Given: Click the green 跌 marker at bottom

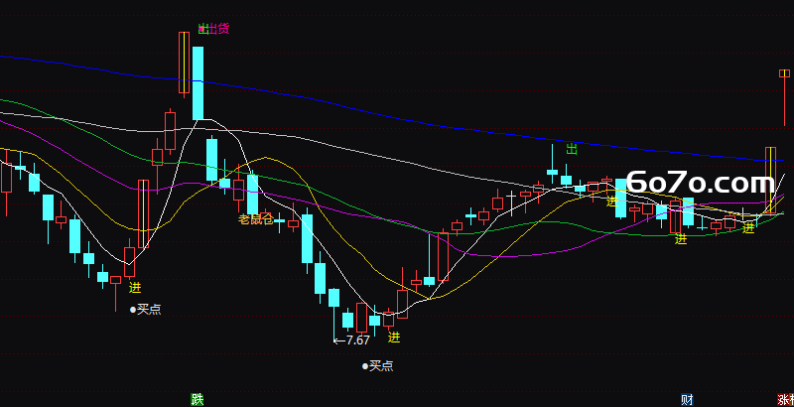Looking at the screenshot, I should (x=197, y=399).
